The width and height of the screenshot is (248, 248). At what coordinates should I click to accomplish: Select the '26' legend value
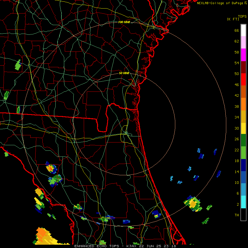coord(237,139)
